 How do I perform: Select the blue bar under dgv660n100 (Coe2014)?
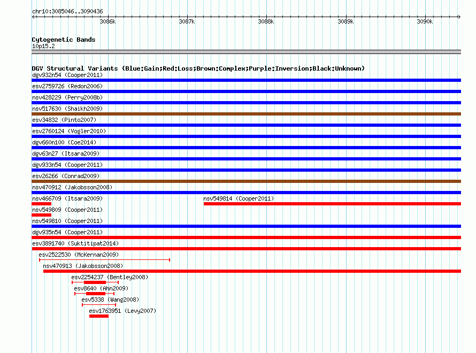pos(246,148)
